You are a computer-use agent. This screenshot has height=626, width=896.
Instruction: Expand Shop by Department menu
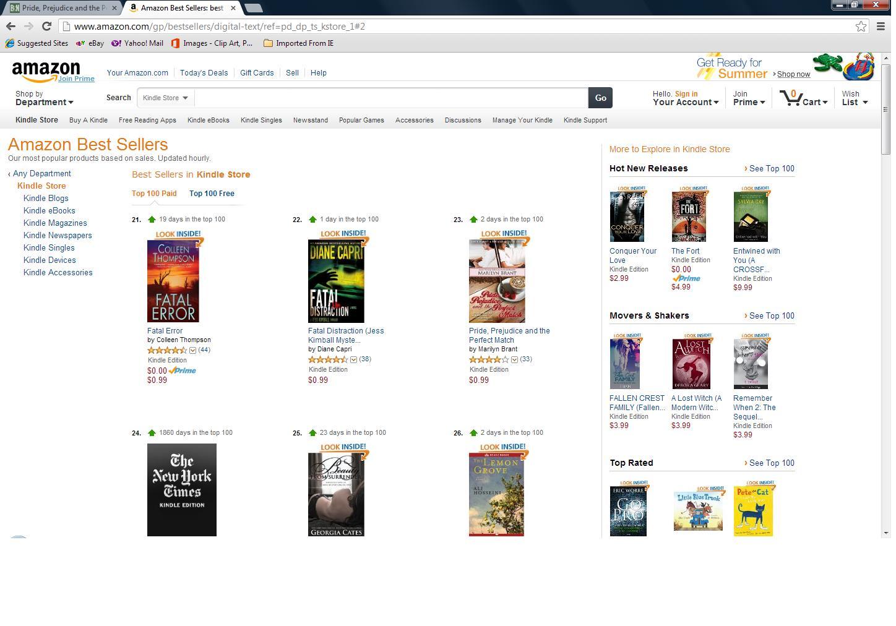(44, 98)
